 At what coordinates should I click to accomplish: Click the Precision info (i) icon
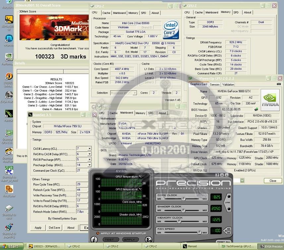point(94,240)
